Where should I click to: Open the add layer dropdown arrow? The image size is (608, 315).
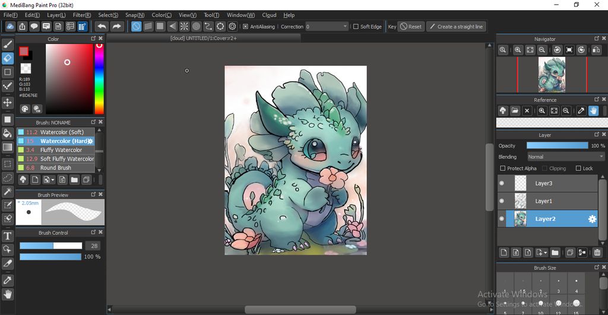(x=545, y=253)
